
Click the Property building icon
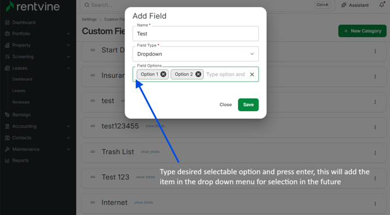click(7, 45)
